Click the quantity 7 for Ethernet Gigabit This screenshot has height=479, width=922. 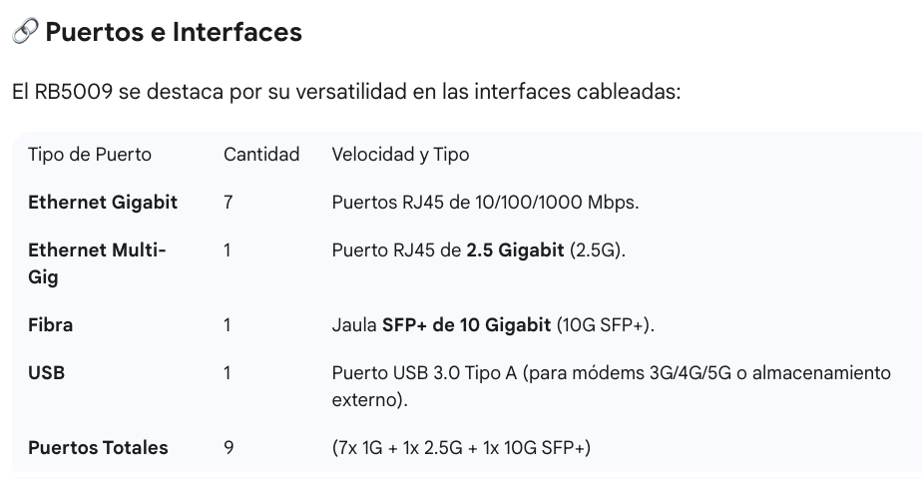point(229,203)
